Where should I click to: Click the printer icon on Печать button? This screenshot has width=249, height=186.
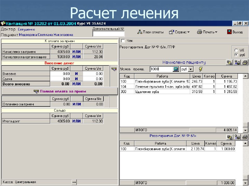pyautogui.click(x=199, y=32)
